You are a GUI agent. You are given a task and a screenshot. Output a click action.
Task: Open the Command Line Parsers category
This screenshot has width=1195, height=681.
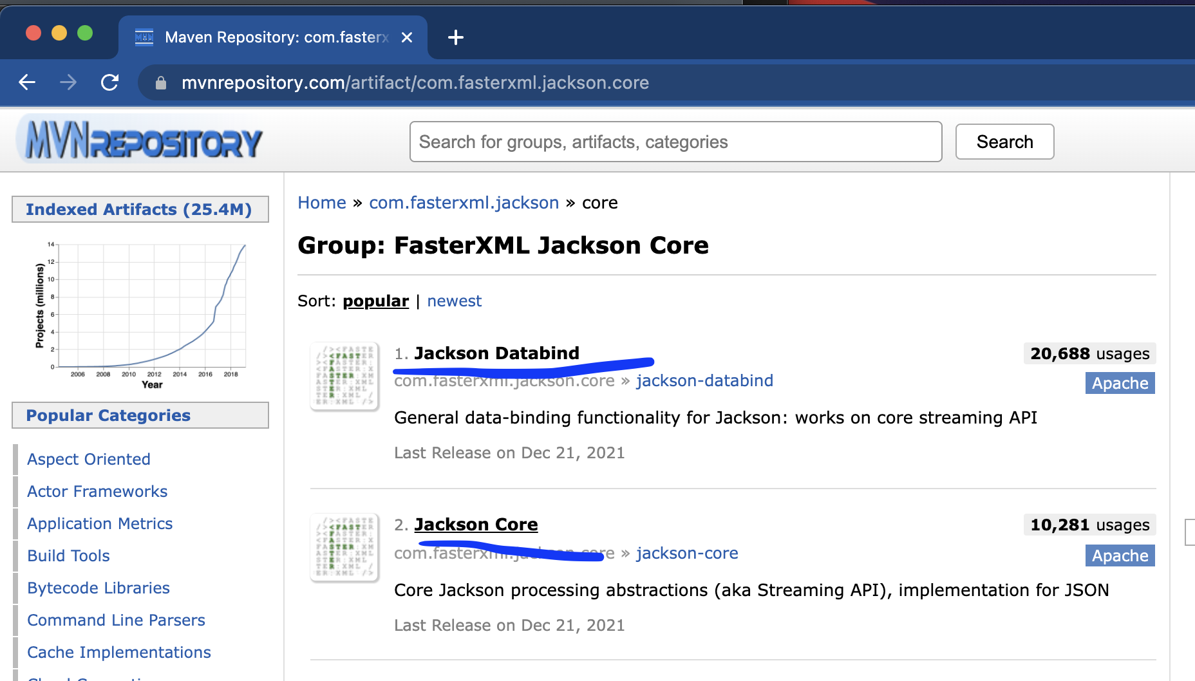tap(116, 620)
